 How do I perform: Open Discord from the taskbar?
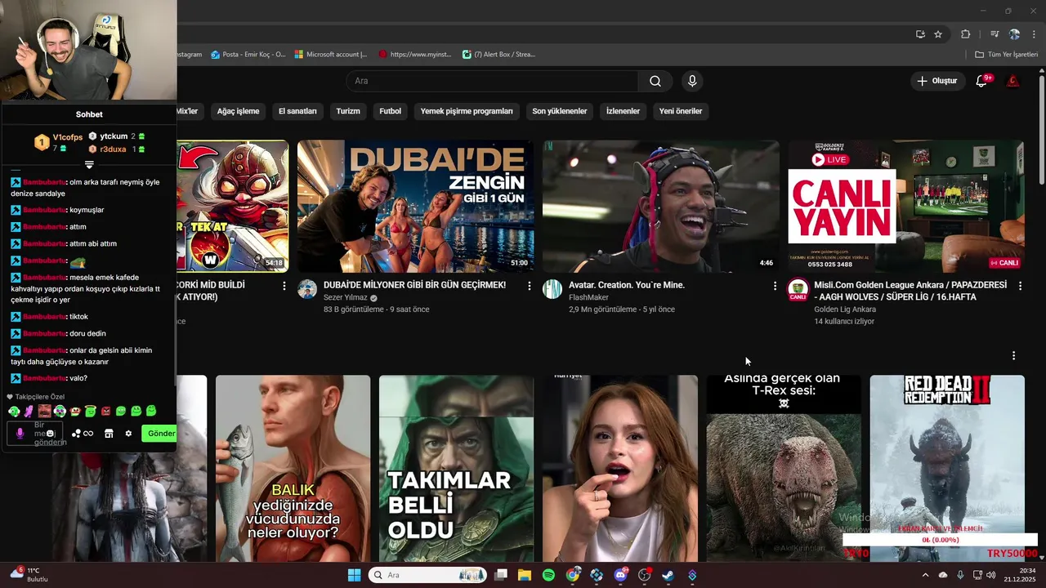point(620,575)
